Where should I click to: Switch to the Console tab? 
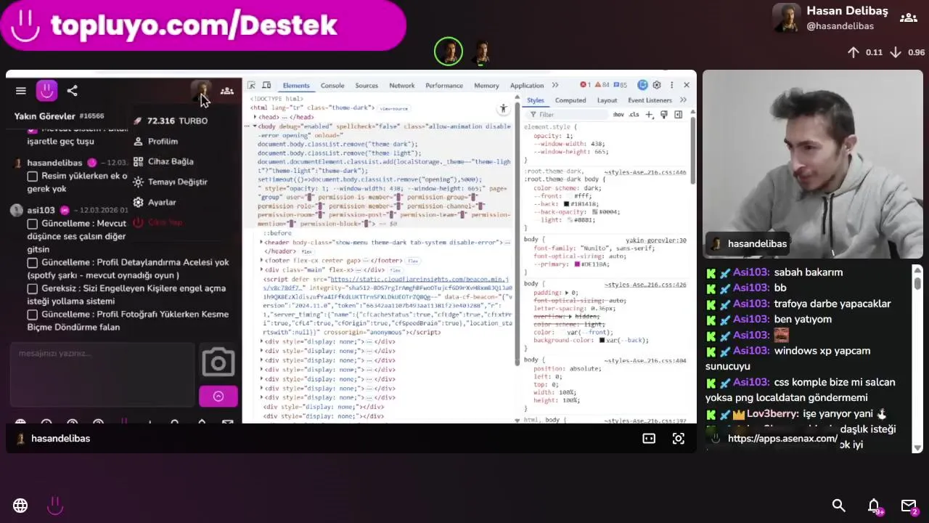click(332, 86)
